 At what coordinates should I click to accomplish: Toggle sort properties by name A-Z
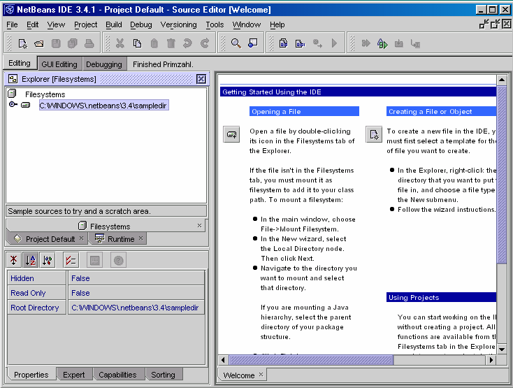31,260
